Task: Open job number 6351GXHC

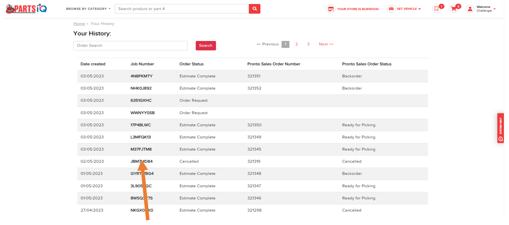Action: (141, 101)
